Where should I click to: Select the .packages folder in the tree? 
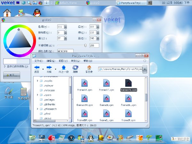[x=49, y=100]
